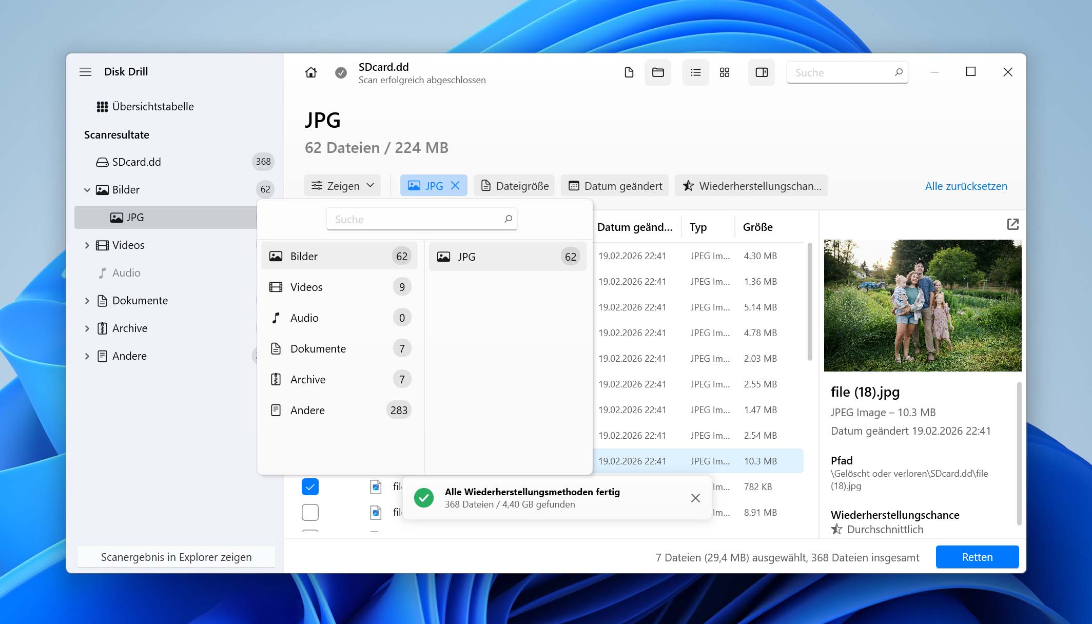The height and width of the screenshot is (624, 1092).
Task: Switch to folder view in toolbar
Action: click(658, 72)
